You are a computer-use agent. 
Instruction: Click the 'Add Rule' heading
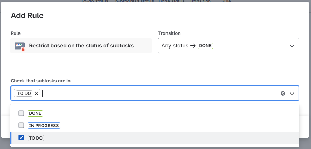27,15
